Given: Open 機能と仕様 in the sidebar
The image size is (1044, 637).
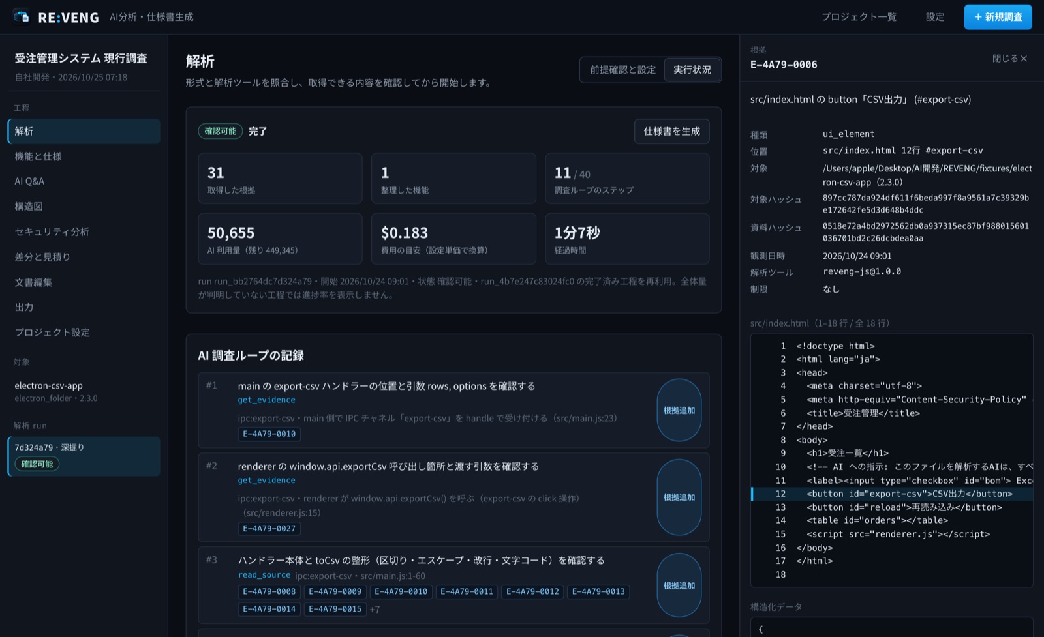Looking at the screenshot, I should (84, 156).
